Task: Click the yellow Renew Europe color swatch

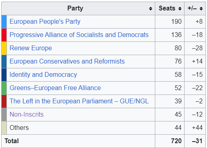Action: point(4,48)
